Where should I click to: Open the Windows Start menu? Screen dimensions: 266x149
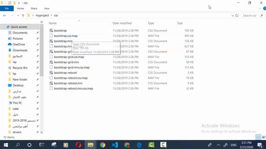tap(6, 145)
